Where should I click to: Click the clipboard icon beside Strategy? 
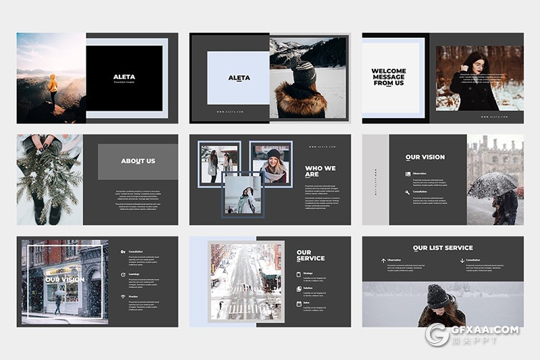pos(298,274)
